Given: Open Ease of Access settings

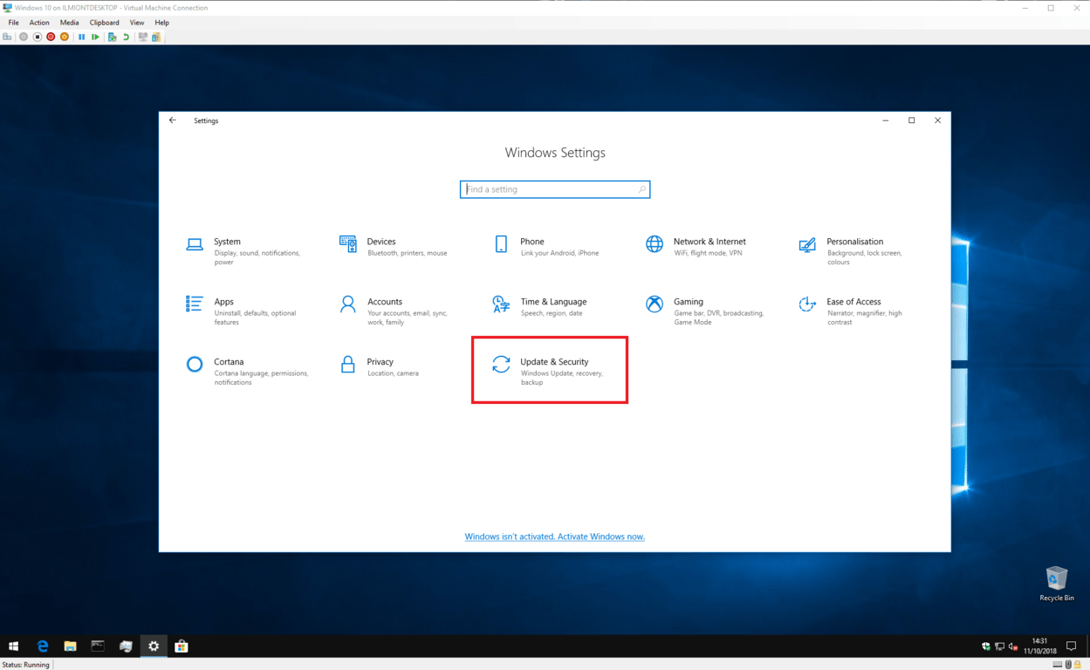Looking at the screenshot, I should click(x=853, y=302).
